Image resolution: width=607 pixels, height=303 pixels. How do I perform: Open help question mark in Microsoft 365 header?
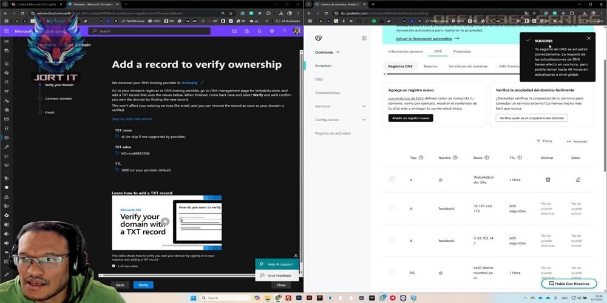pos(284,31)
